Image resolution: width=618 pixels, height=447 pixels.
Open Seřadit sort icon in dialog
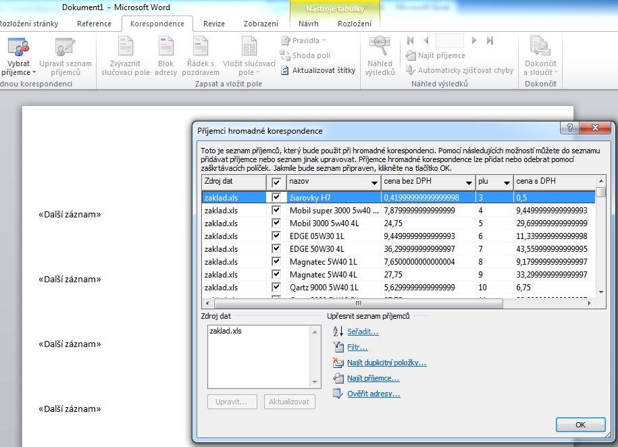pyautogui.click(x=338, y=332)
